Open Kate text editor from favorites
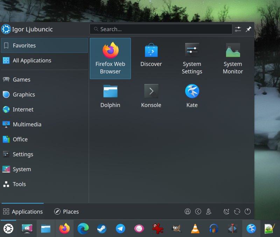280x237 pixels. [192, 96]
